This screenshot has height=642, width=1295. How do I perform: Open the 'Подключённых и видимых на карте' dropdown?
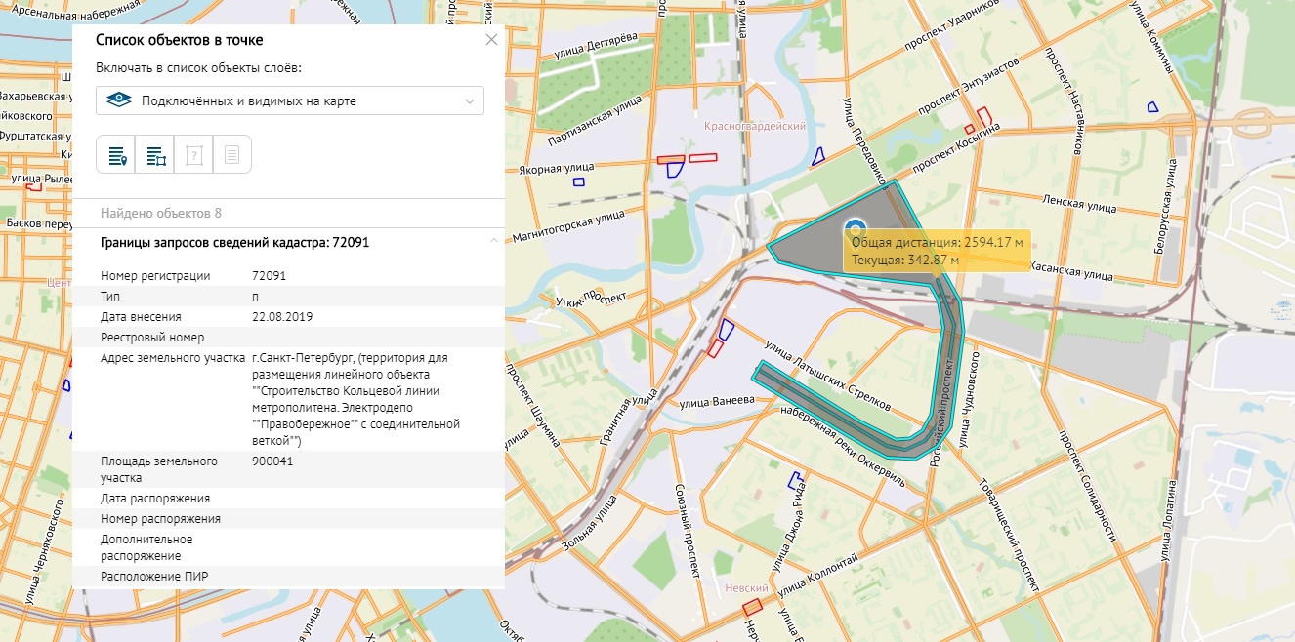(x=290, y=100)
